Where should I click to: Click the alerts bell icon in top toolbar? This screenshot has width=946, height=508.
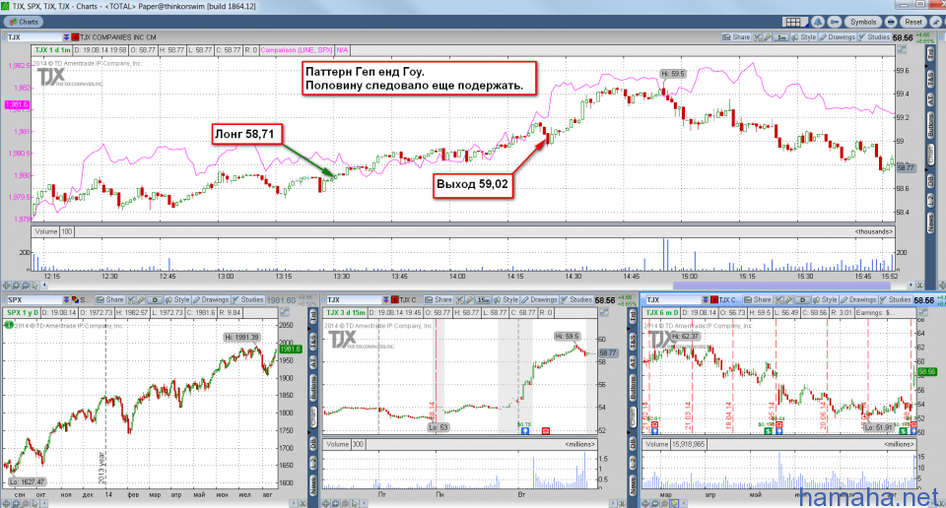coord(818,22)
